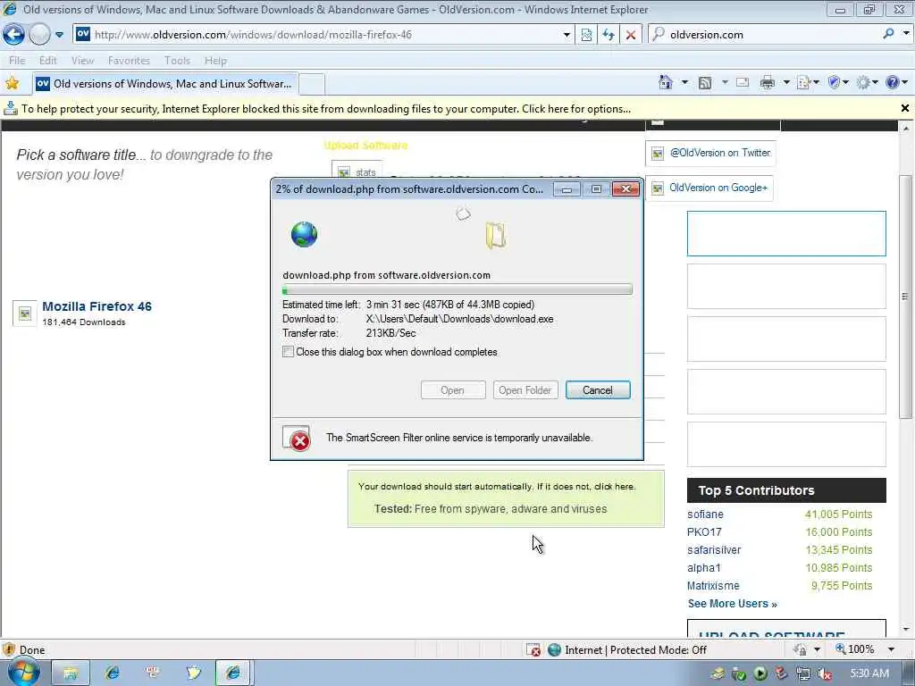Image resolution: width=915 pixels, height=686 pixels.
Task: Click the status bar security warning shield
Action: click(x=9, y=649)
